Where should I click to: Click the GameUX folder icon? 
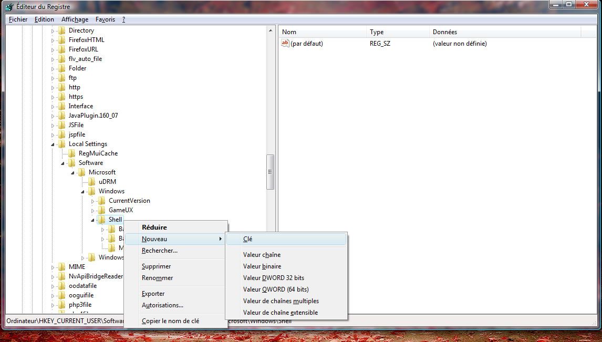coord(102,210)
